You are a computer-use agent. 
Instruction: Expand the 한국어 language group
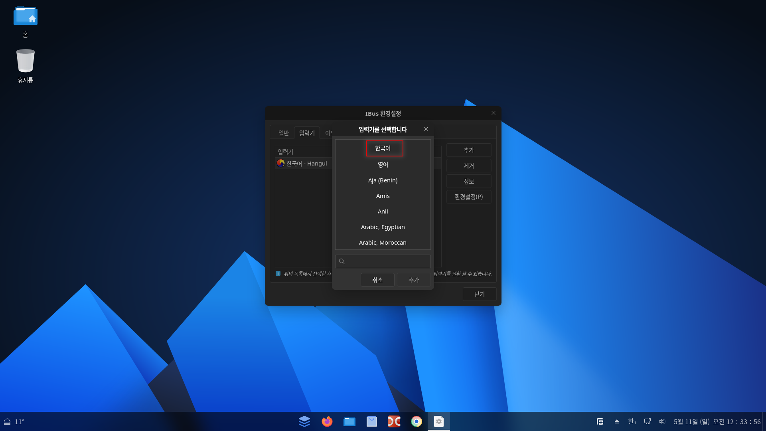383,148
